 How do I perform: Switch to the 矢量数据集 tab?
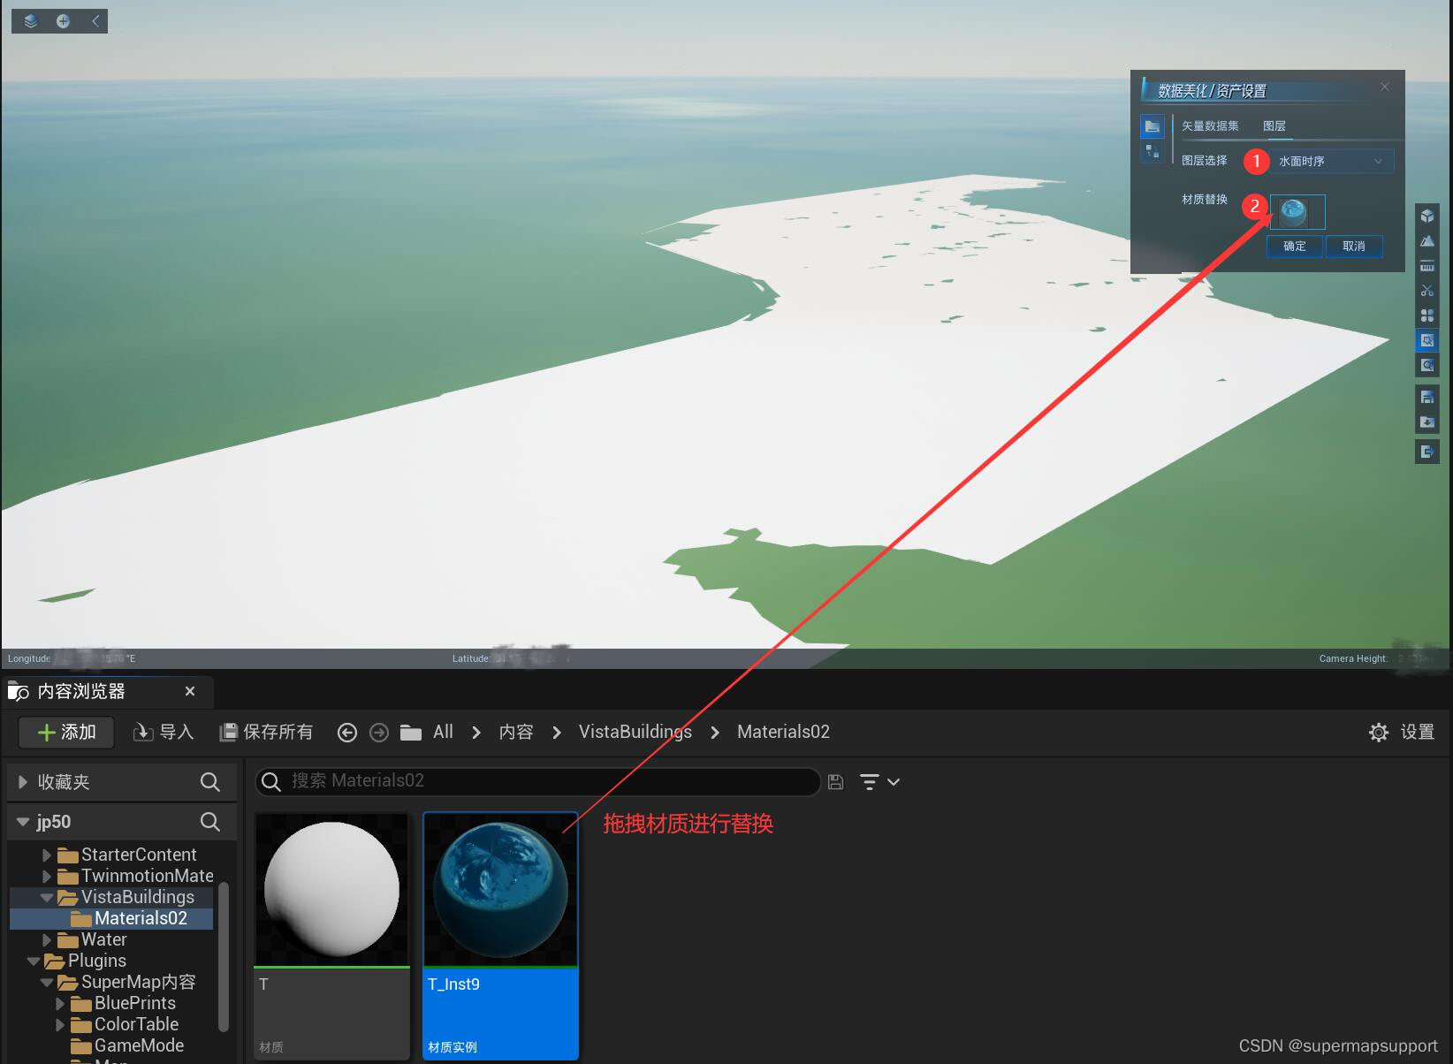click(1210, 125)
